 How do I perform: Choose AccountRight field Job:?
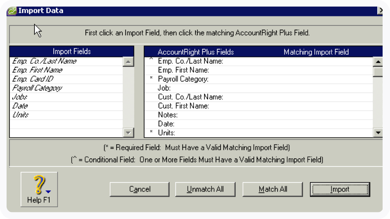259,88
